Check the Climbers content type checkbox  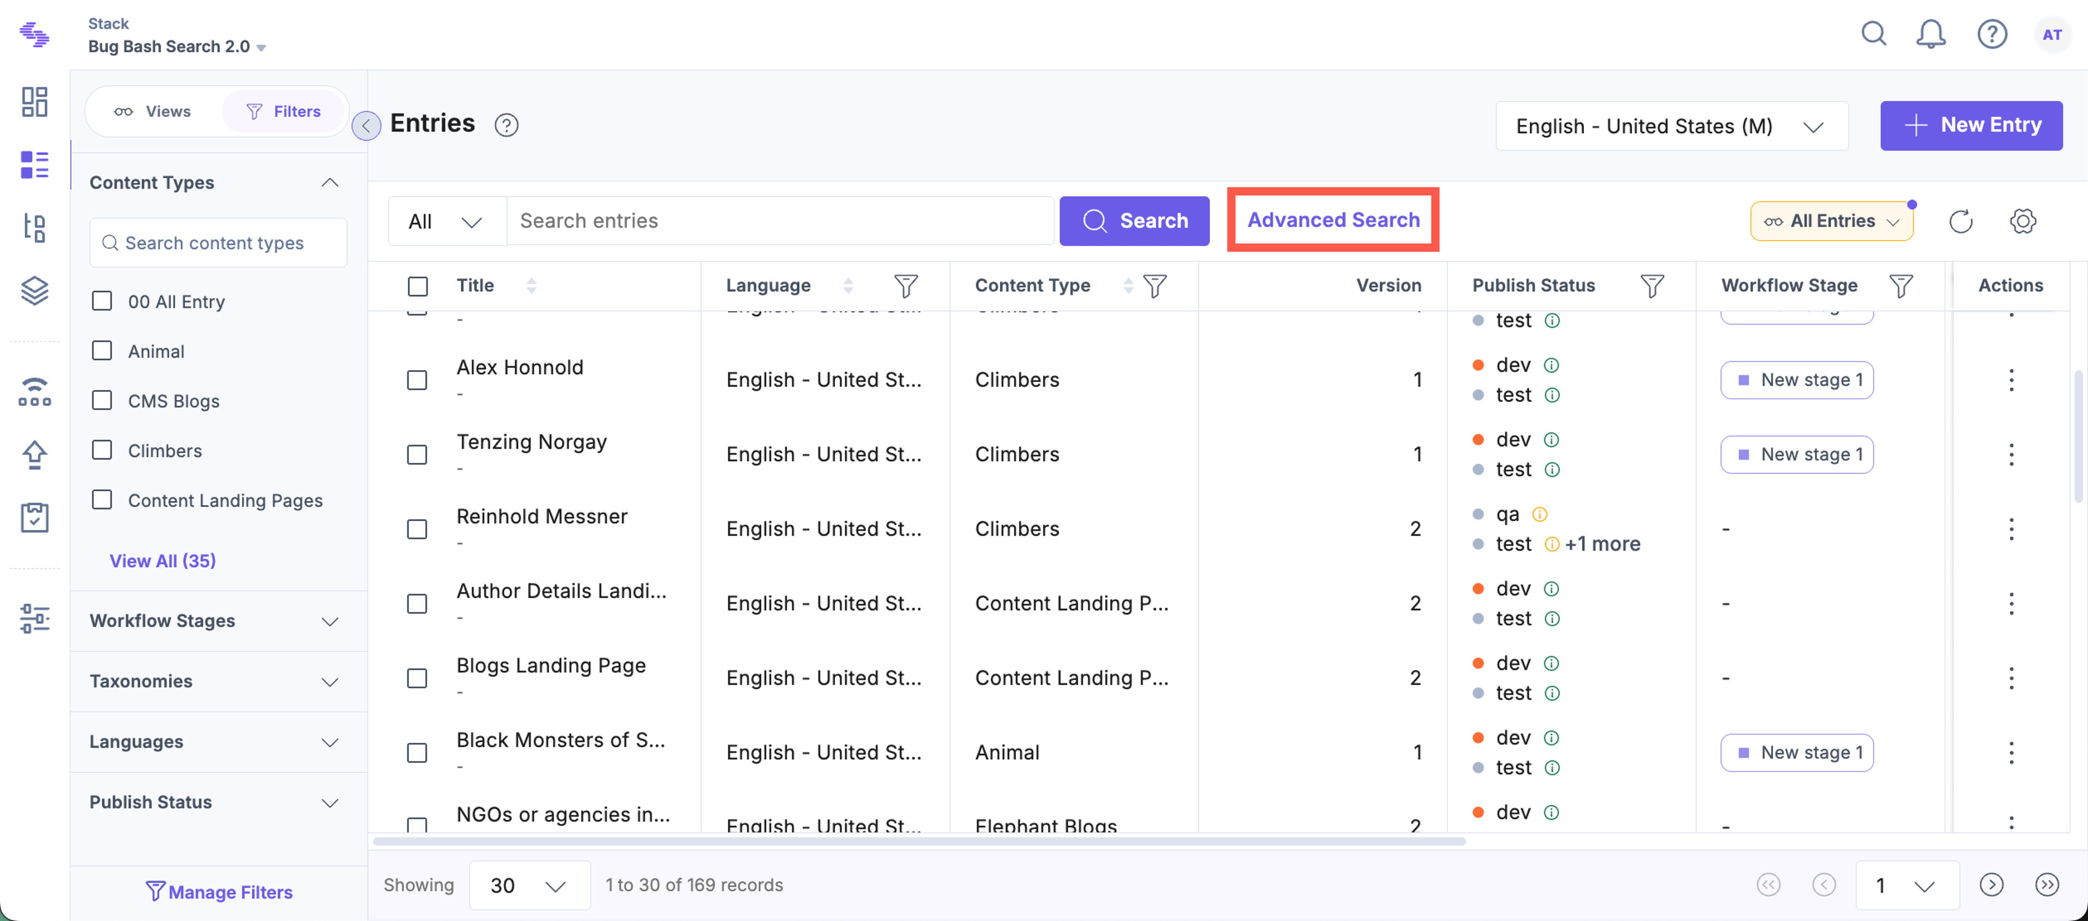point(102,450)
